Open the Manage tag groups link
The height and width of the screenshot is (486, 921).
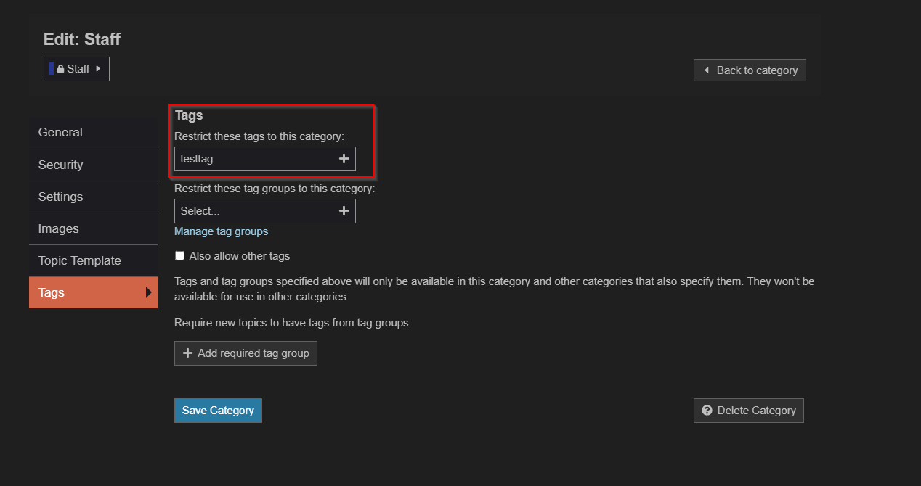[x=221, y=231]
